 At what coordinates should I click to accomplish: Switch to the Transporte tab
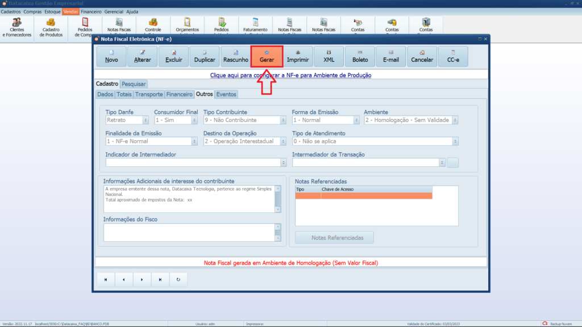[x=149, y=94]
